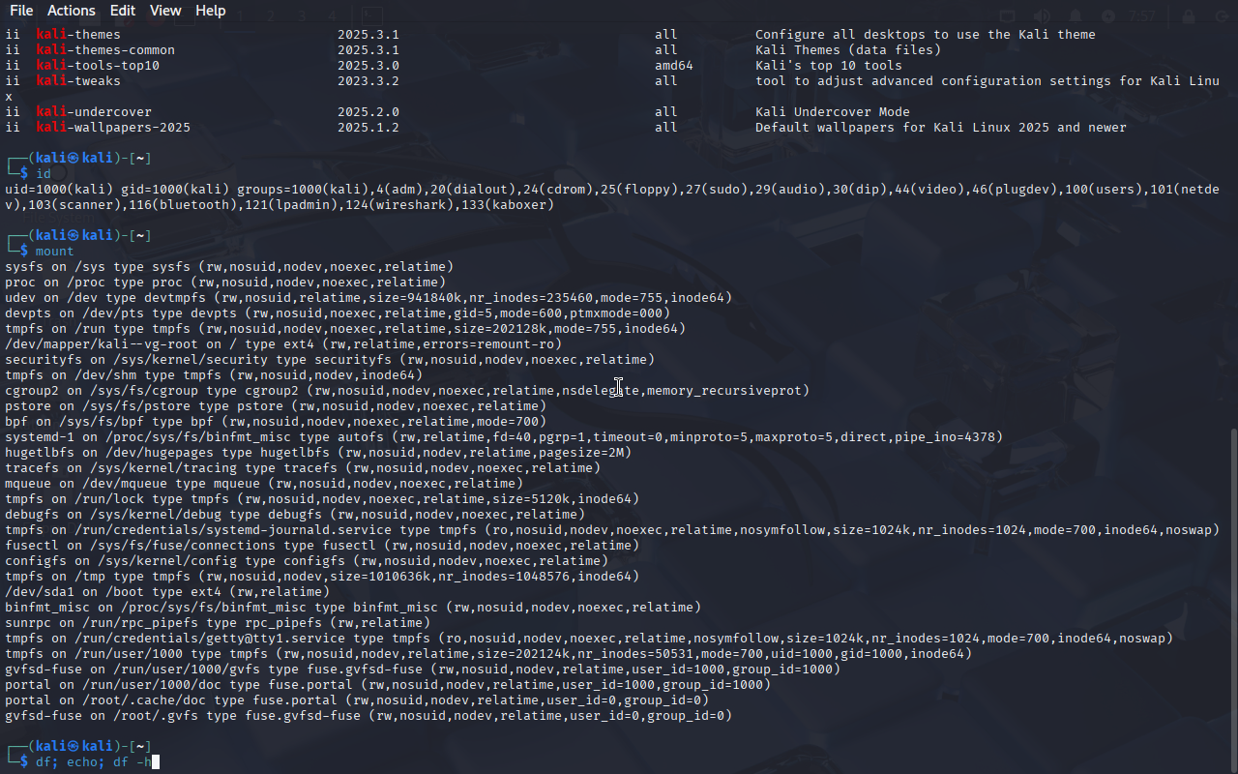Click the 'securityfs on /sys/kernel/security' line
The image size is (1238, 774).
click(x=330, y=360)
